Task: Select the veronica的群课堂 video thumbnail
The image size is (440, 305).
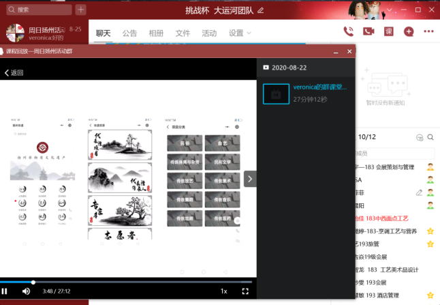Action: click(276, 93)
